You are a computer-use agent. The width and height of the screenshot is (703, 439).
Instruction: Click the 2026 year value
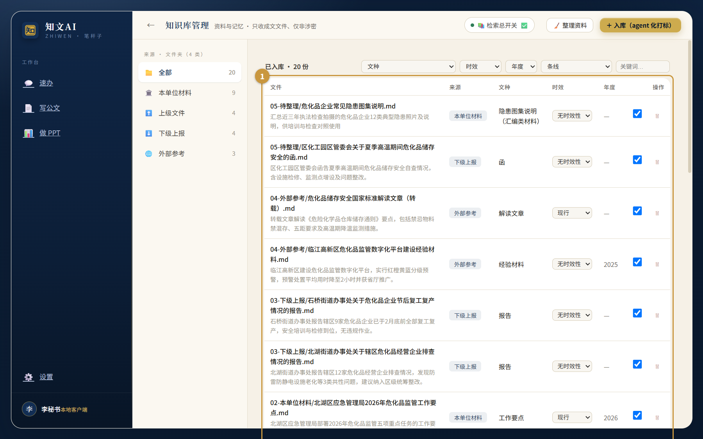pos(610,418)
